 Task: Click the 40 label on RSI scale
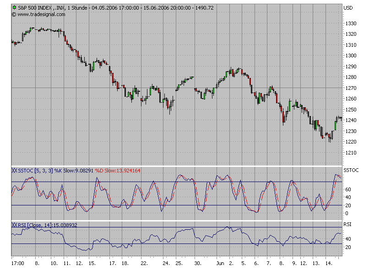[348, 239]
